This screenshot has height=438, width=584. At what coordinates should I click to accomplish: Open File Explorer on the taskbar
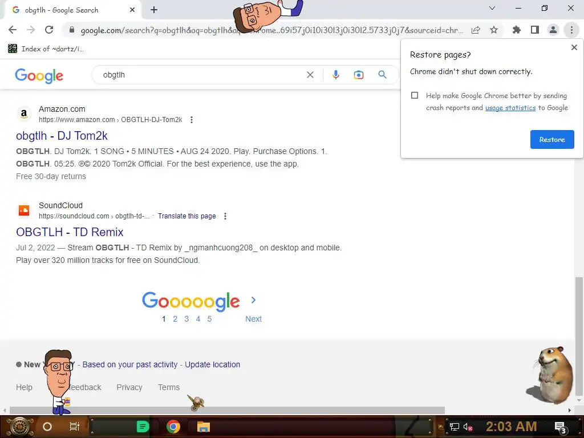coord(204,427)
